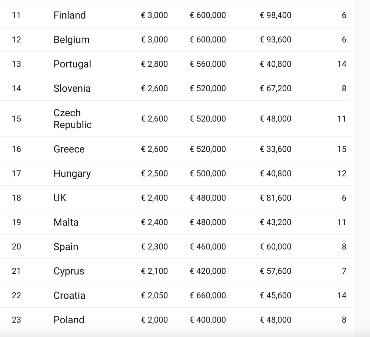Click the € 81,600 amount
This screenshot has height=337, width=370.
tap(275, 198)
